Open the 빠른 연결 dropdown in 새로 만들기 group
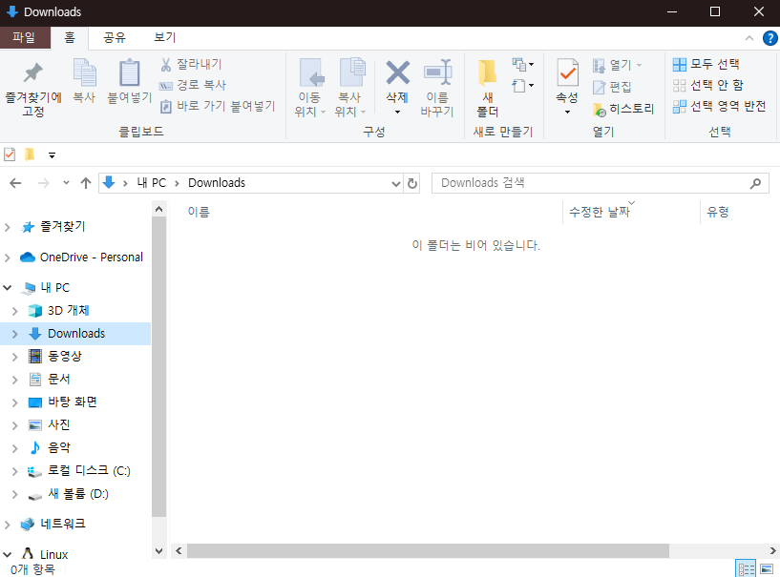This screenshot has height=577, width=780. pos(522,86)
